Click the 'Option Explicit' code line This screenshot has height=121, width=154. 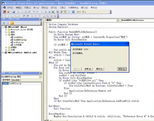(58, 27)
